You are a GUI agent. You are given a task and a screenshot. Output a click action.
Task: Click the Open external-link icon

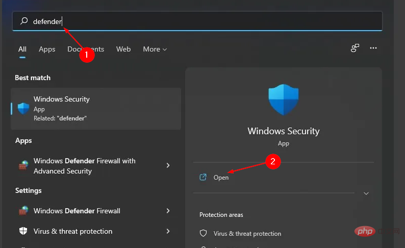(x=203, y=178)
